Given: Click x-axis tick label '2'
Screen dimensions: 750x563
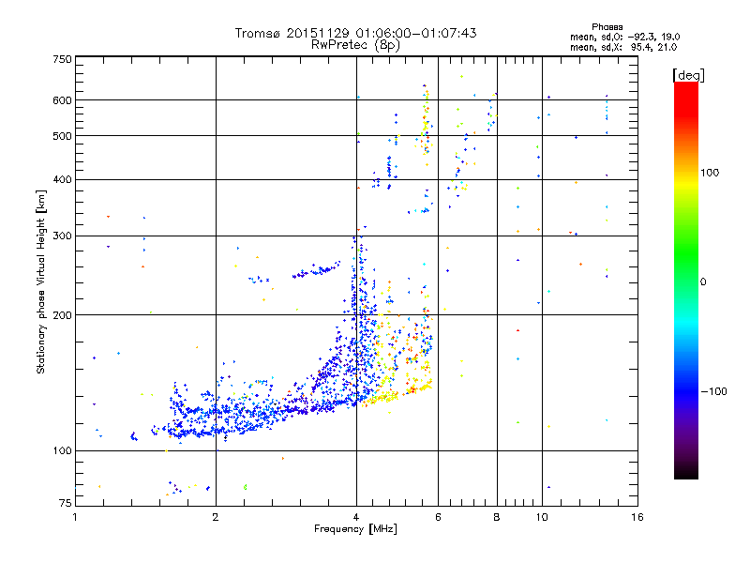Looking at the screenshot, I should point(216,517).
